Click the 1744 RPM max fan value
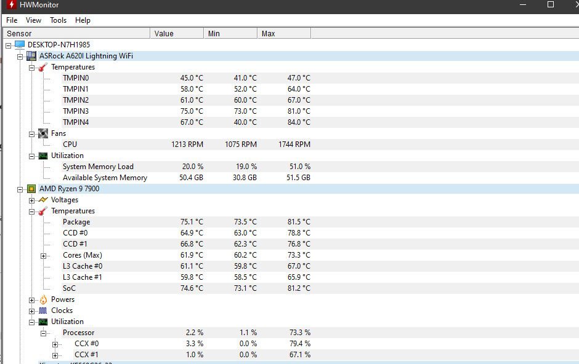This screenshot has height=364, width=579. tap(294, 144)
